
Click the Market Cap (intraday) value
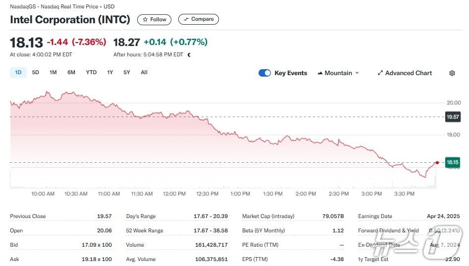click(x=333, y=217)
